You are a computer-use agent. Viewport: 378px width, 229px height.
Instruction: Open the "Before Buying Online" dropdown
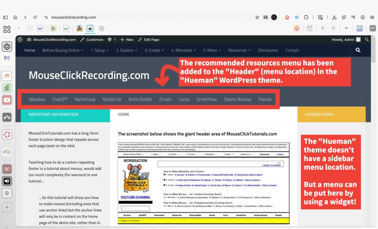pos(63,50)
